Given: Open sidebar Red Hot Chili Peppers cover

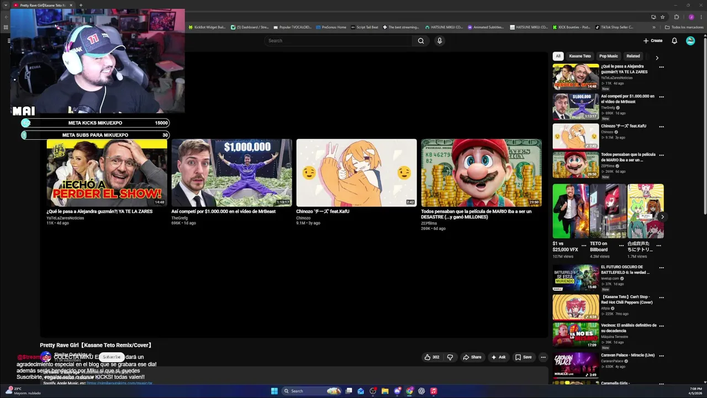Looking at the screenshot, I should (627, 300).
